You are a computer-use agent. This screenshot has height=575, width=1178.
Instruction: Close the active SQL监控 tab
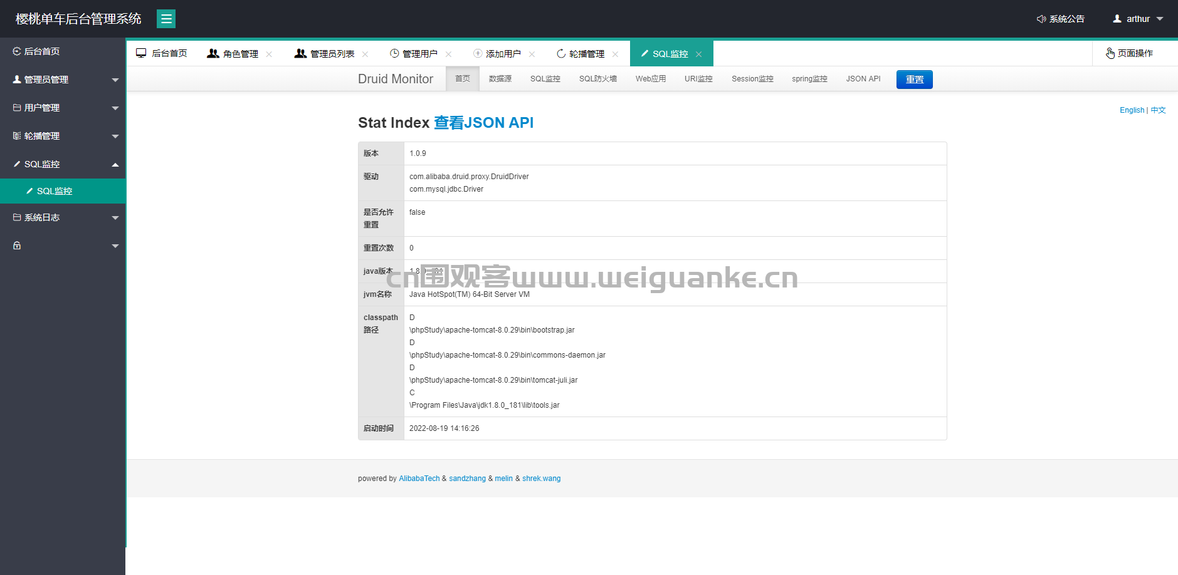click(698, 54)
